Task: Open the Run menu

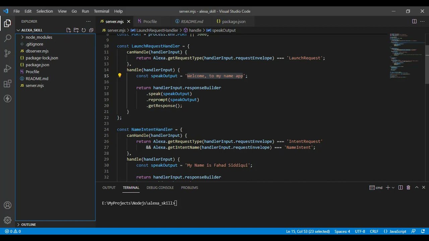Action: coord(85,11)
